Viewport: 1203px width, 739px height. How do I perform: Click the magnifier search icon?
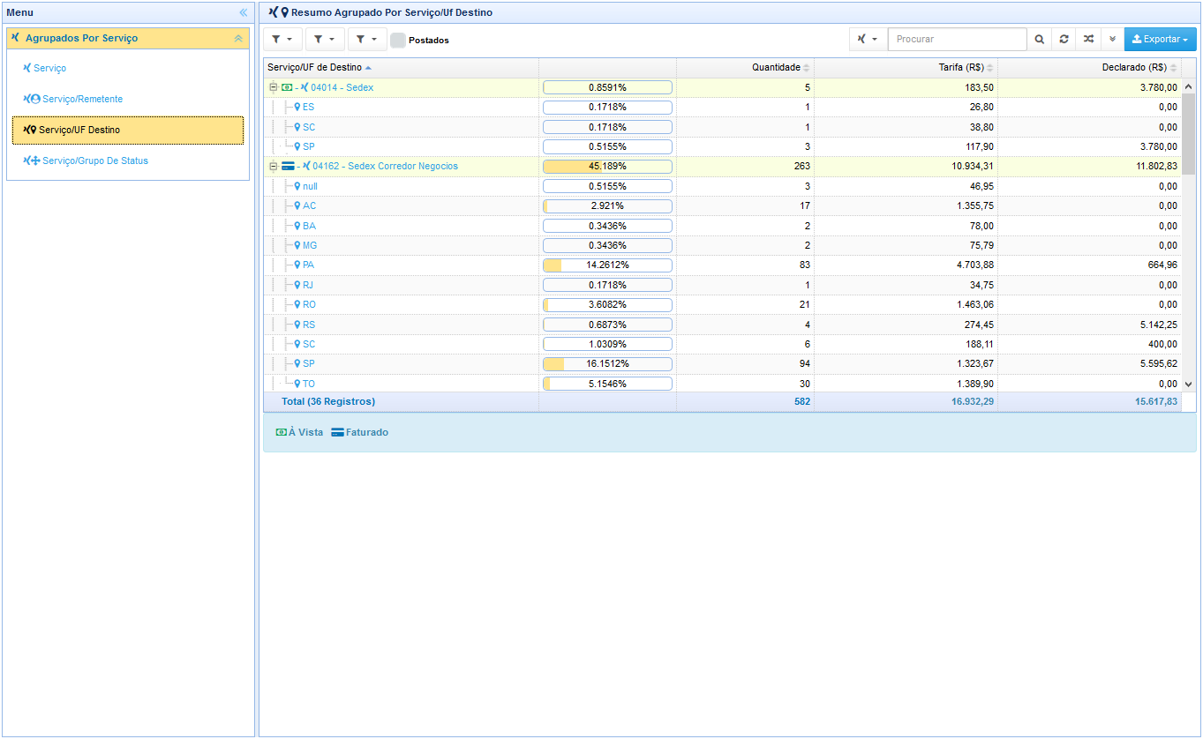click(x=1039, y=39)
